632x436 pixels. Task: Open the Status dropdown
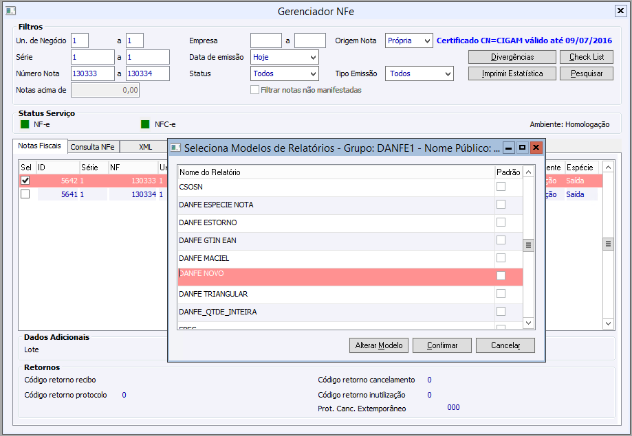click(x=313, y=73)
